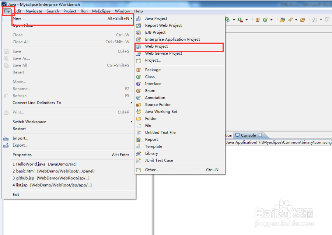Open the New Java Class dropdown arrow
This screenshot has height=235, width=332.
click(272, 20)
